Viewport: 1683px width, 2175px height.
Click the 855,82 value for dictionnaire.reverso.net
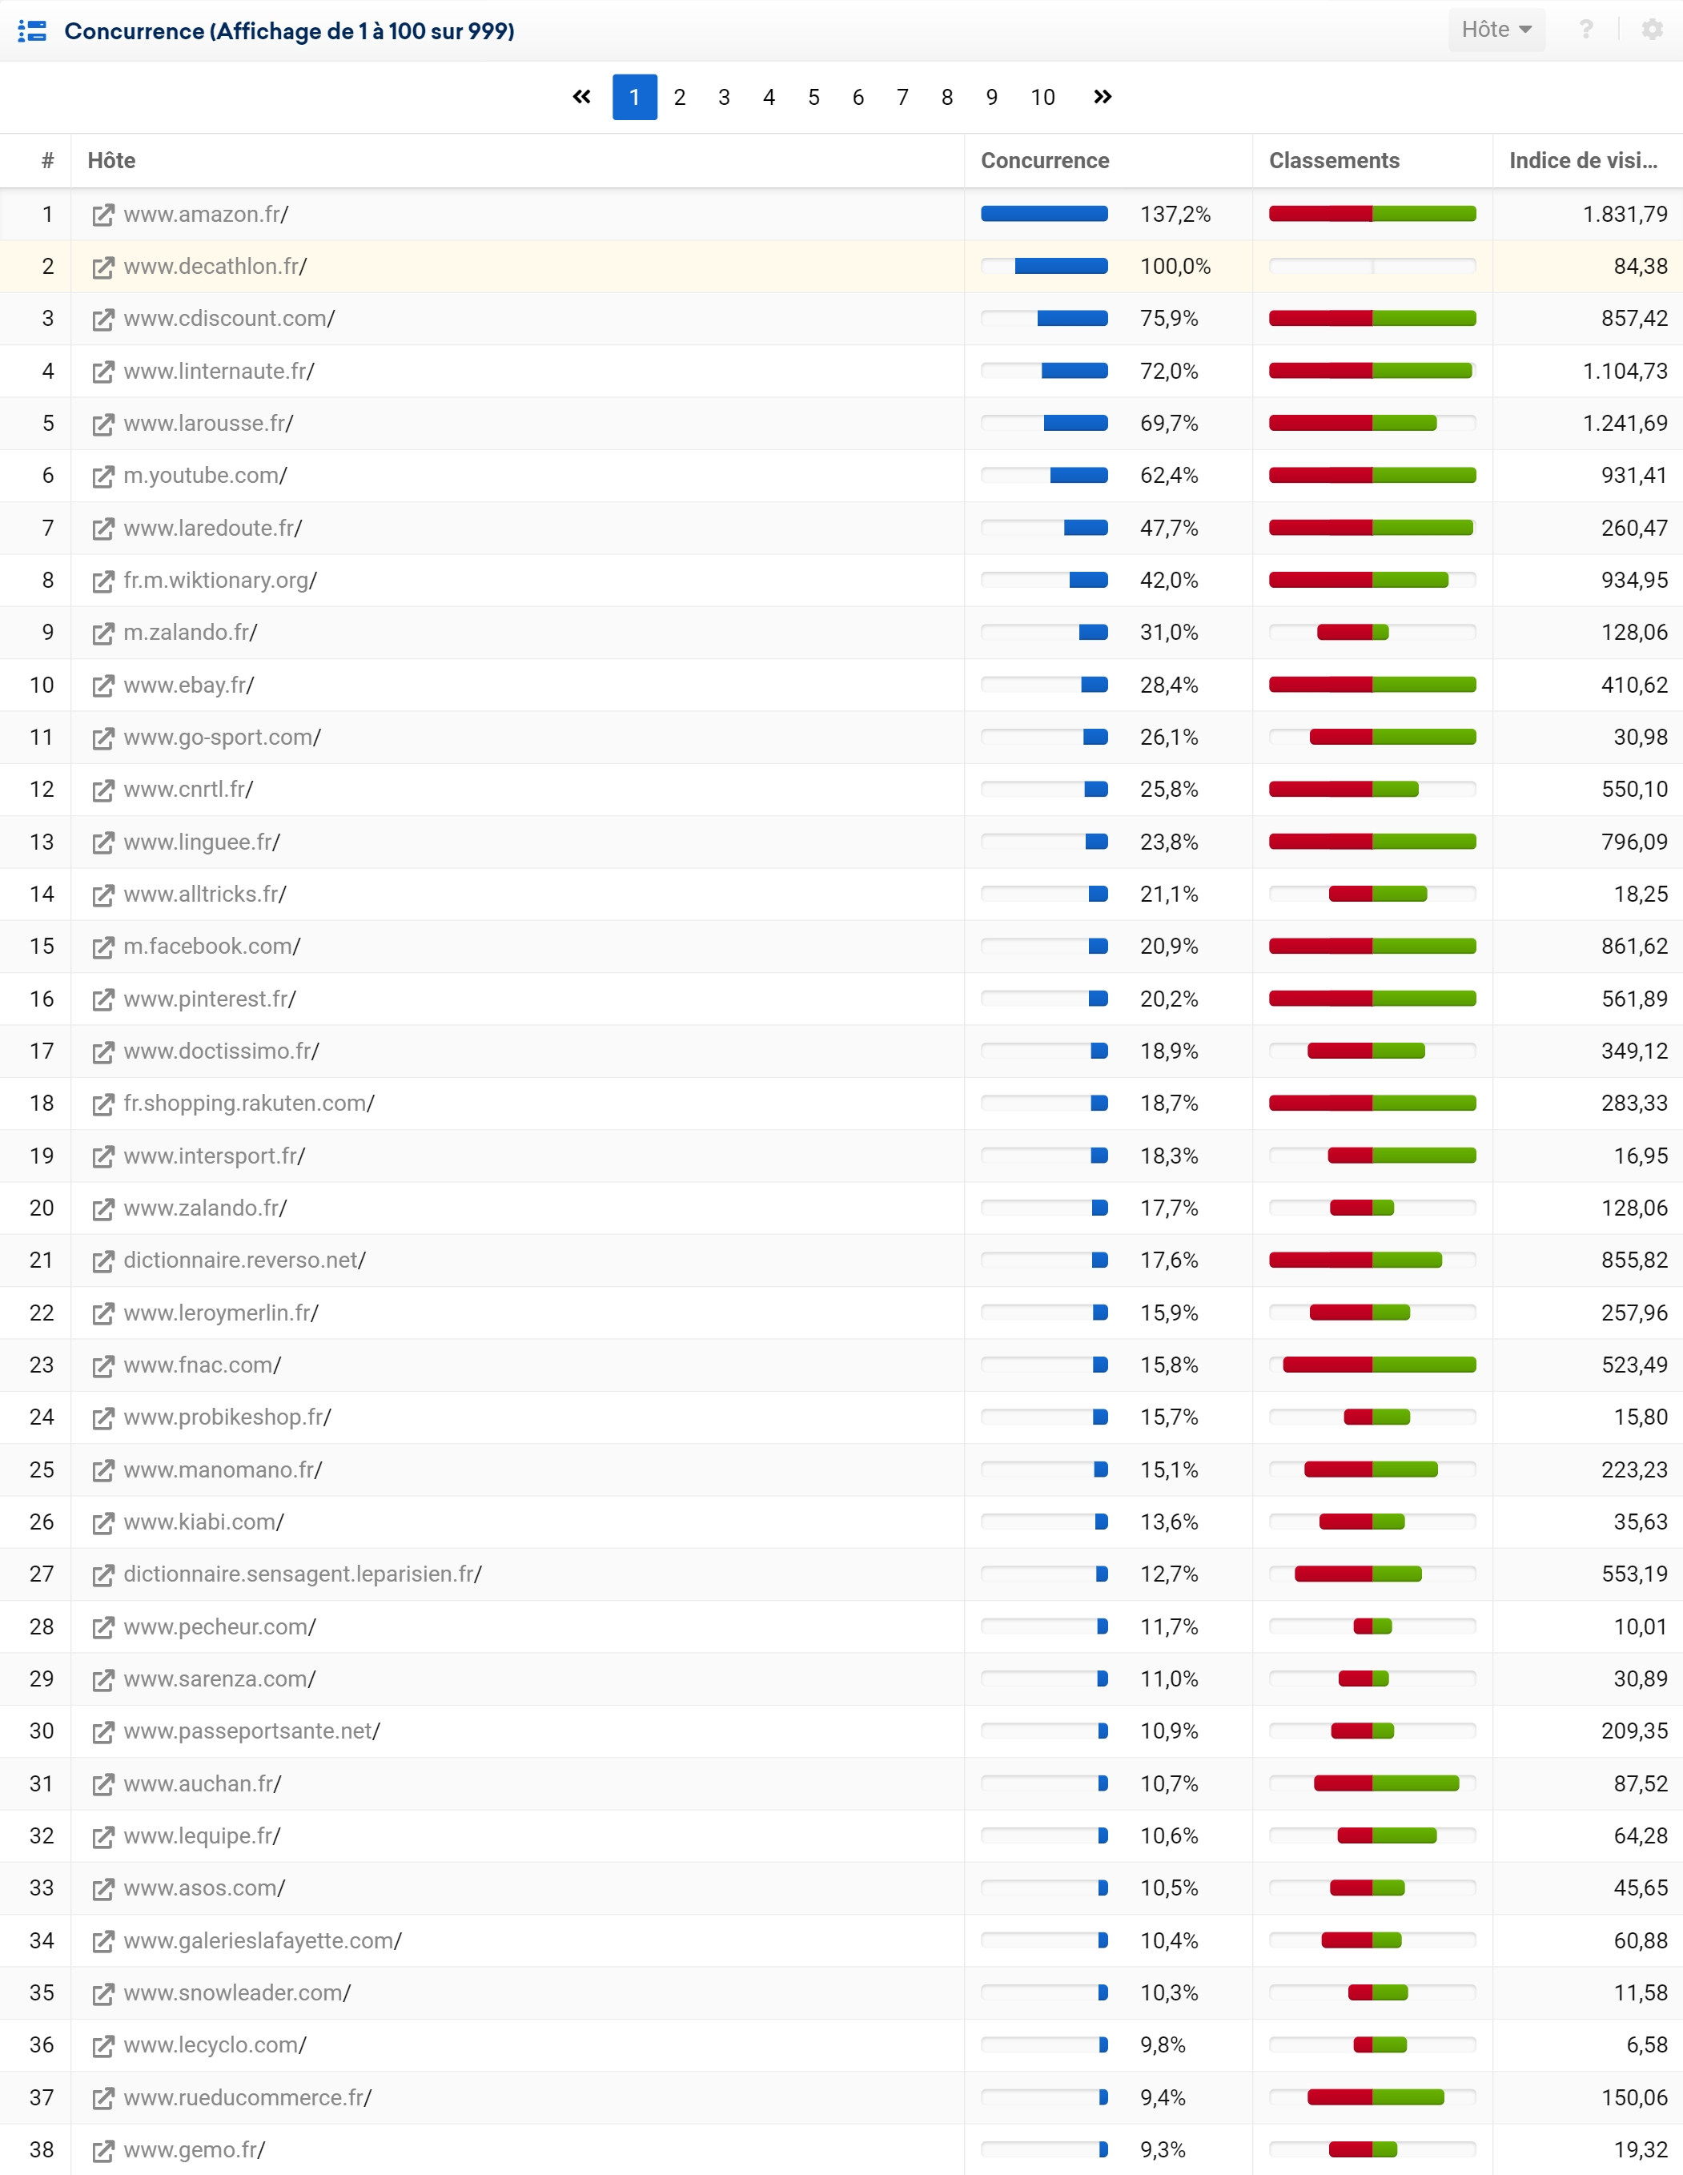pyautogui.click(x=1634, y=1260)
